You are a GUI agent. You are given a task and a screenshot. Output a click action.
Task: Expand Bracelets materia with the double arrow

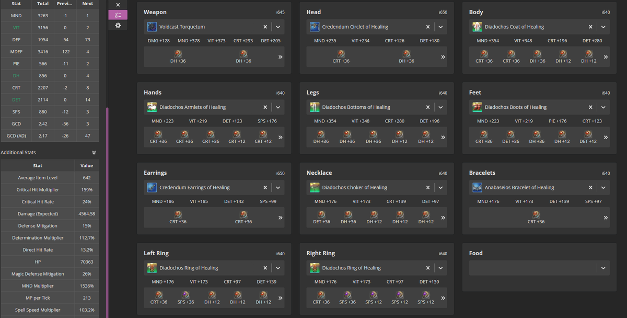[606, 218]
